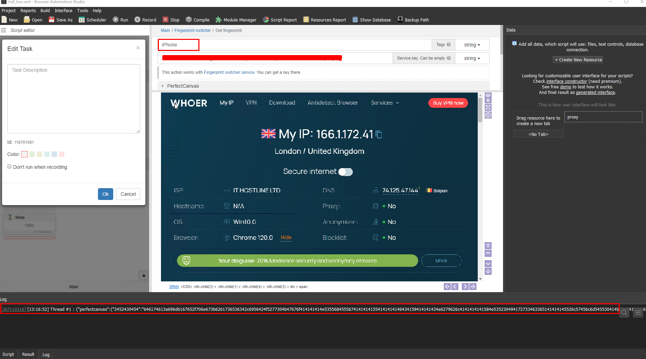Open the Build menu
This screenshot has width=646, height=359.
click(45, 11)
